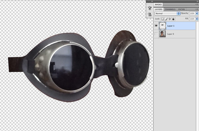The image size is (199, 131).
Task: Click the Fill value field
Action: pos(192,19)
